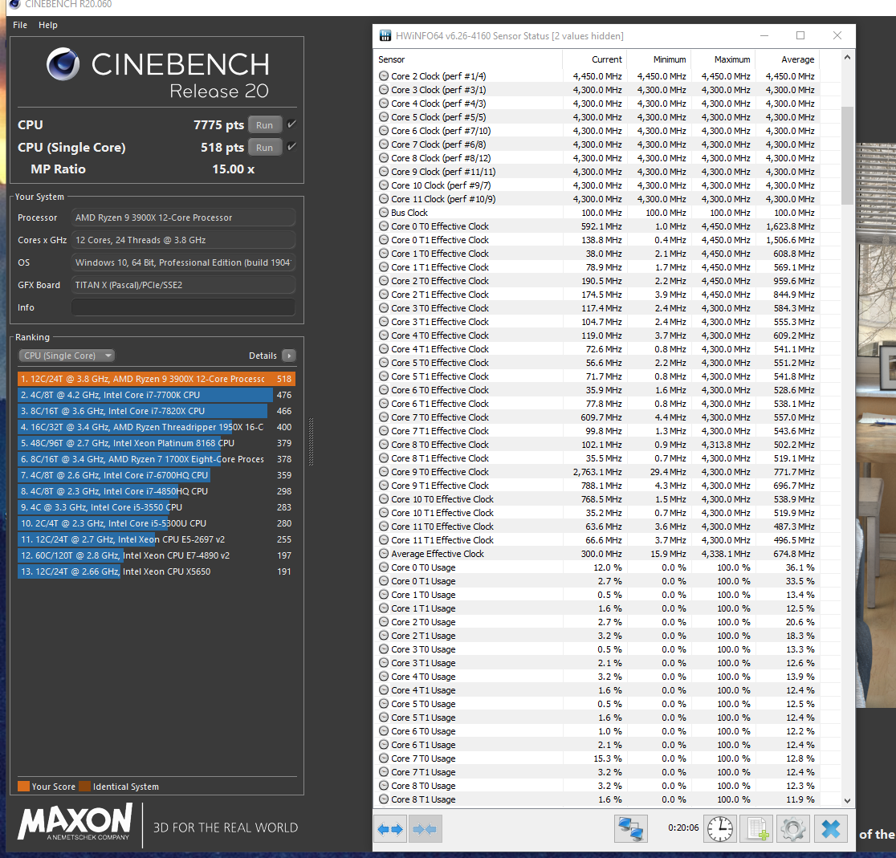Screen dimensions: 896x858
Task: Close sensors with the blue X icon
Action: [830, 829]
